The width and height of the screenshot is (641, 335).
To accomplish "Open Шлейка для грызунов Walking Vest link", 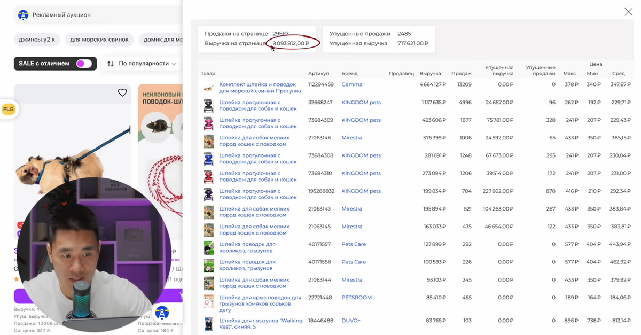I will tap(261, 324).
